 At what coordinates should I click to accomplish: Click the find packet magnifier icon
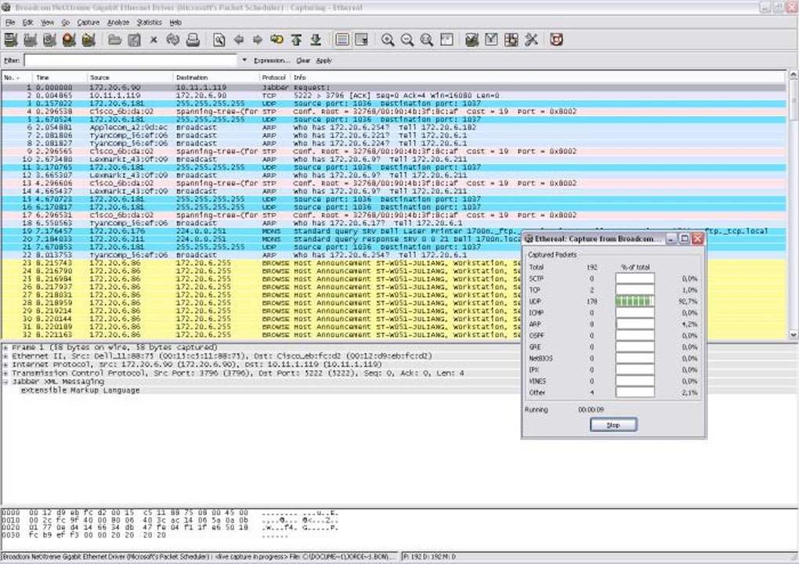pos(219,40)
